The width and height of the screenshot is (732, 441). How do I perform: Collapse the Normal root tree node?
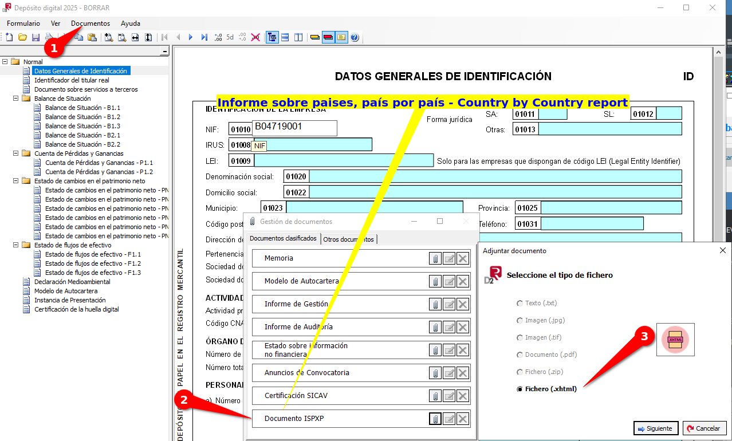click(x=5, y=61)
